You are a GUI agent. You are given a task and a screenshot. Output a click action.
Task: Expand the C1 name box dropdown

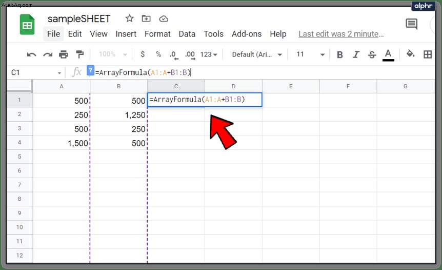[x=59, y=73]
